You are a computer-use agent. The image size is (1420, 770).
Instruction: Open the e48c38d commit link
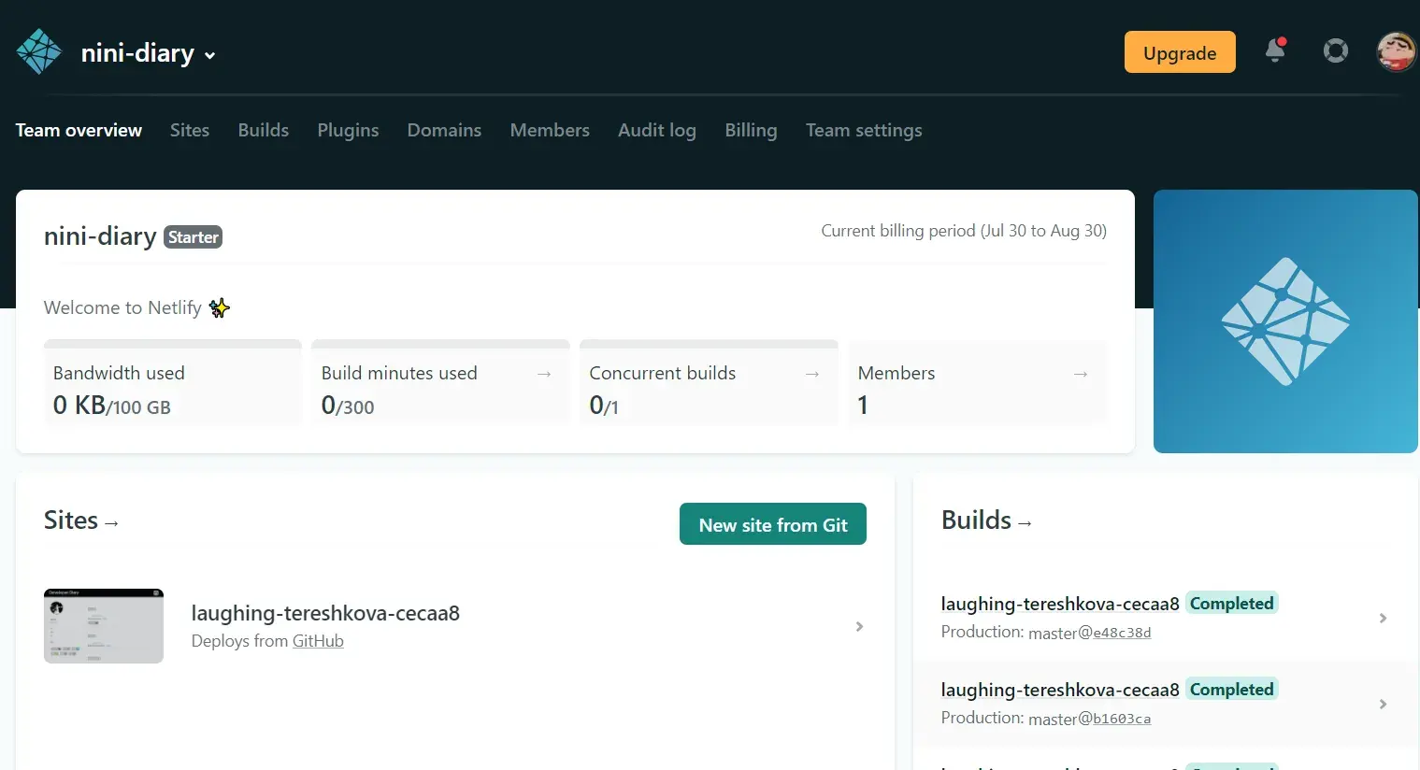(1122, 633)
